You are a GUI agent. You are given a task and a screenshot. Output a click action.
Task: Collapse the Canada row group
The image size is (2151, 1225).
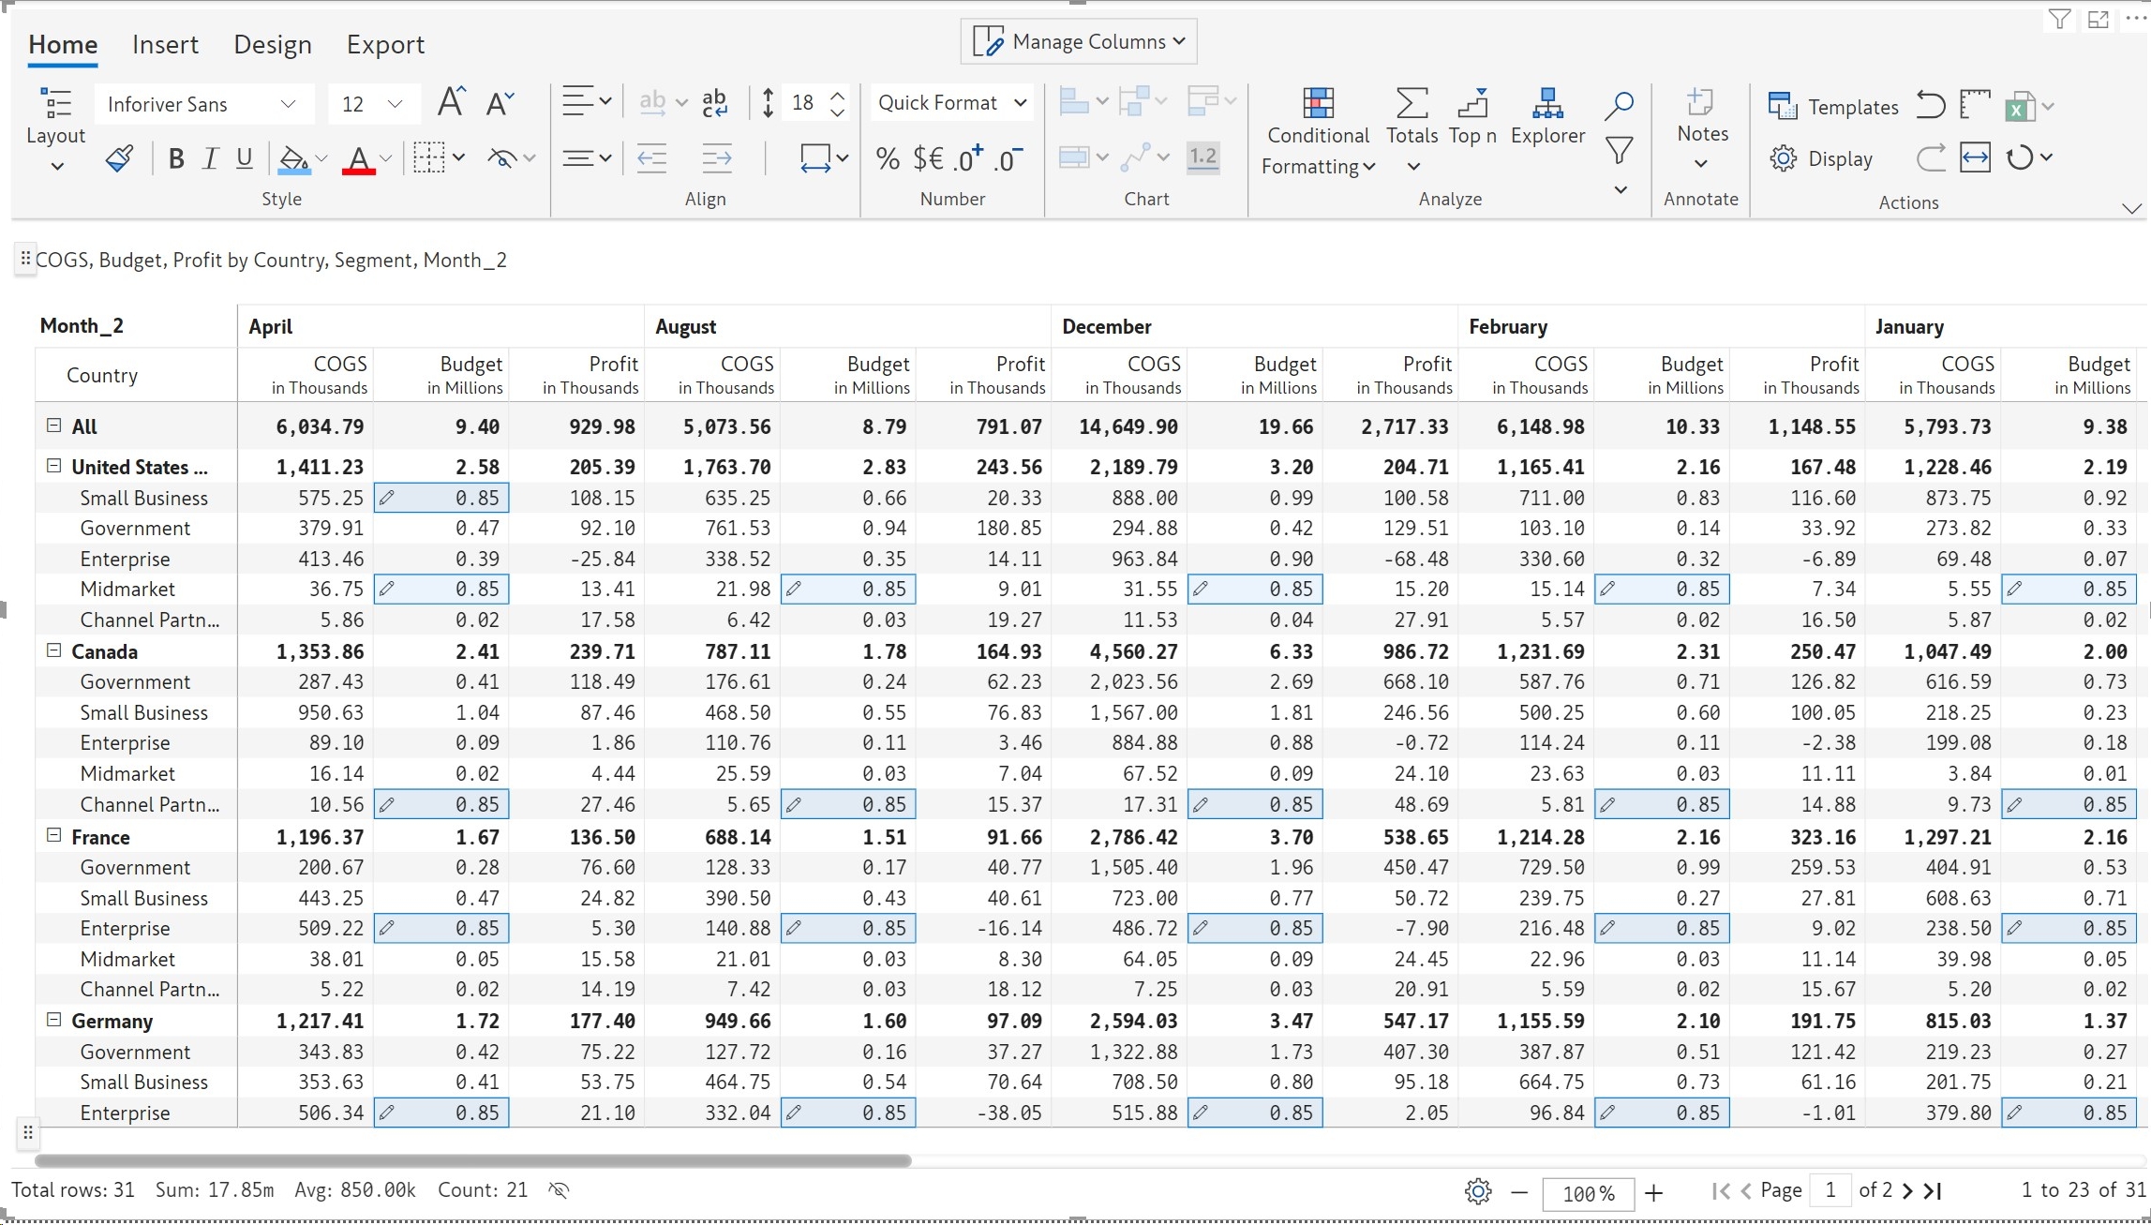(53, 650)
